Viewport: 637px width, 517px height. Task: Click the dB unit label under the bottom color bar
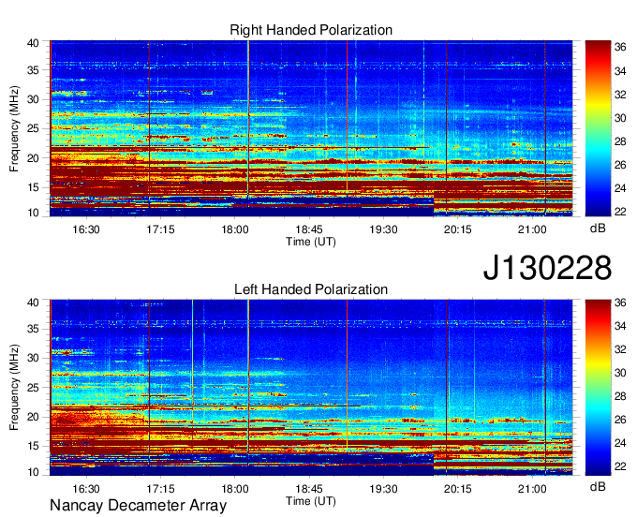pyautogui.click(x=598, y=487)
